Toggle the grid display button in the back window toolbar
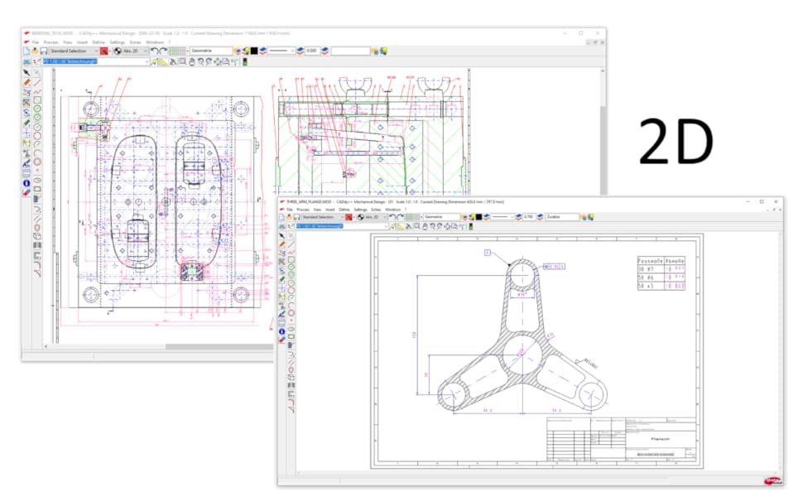803x497 pixels. point(176,51)
